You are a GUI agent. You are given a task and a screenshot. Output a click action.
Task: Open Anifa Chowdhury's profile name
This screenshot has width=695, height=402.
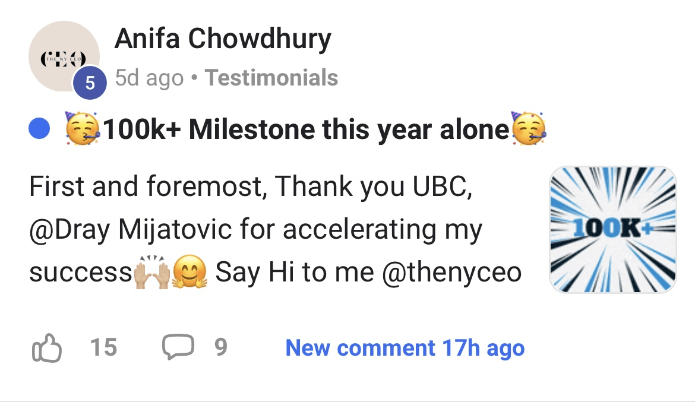click(223, 39)
